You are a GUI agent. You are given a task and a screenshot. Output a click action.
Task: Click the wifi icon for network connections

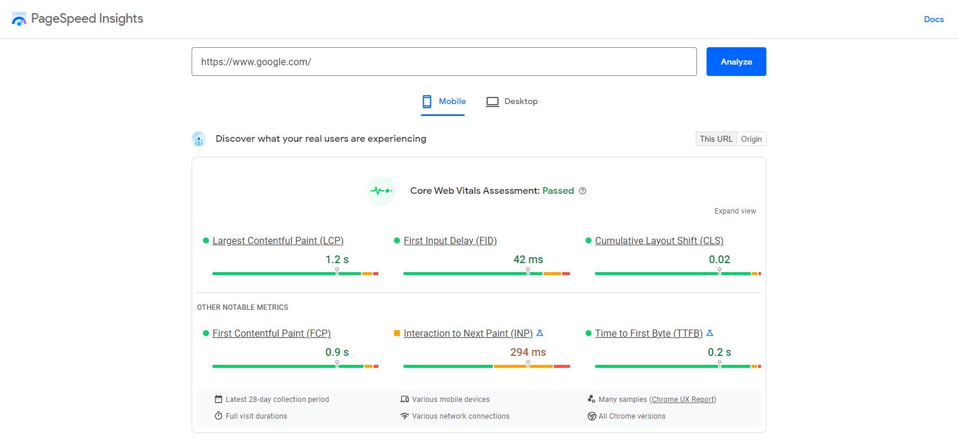coord(405,416)
